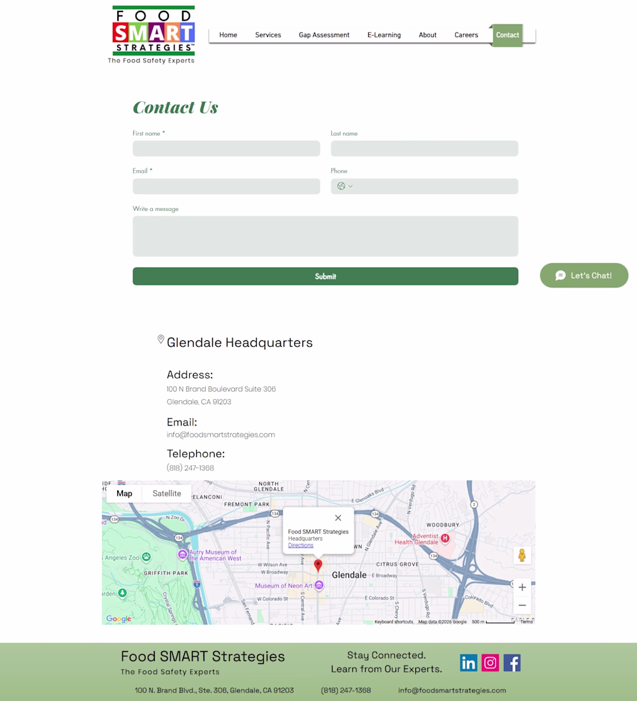Switch the map to Satellite view
The image size is (637, 701).
(x=167, y=493)
